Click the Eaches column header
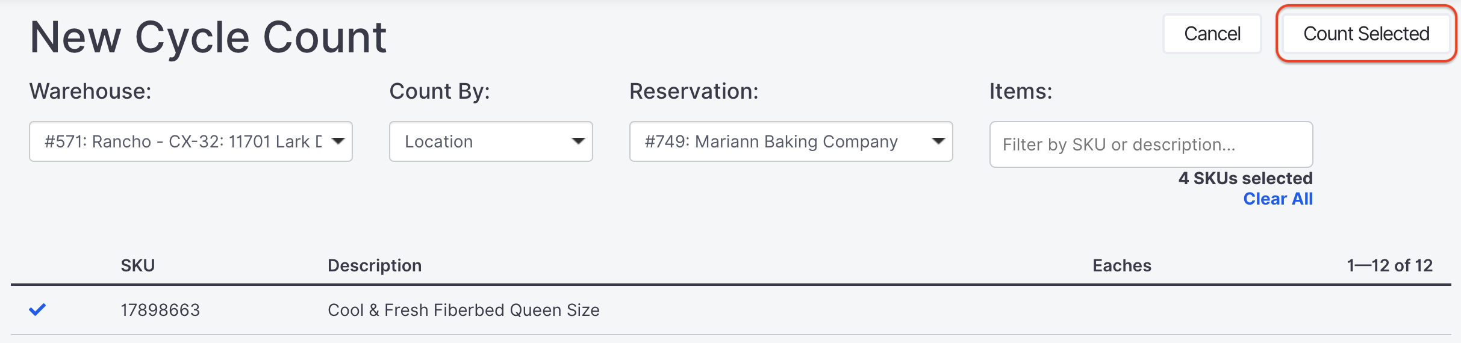The image size is (1461, 343). point(1121,265)
